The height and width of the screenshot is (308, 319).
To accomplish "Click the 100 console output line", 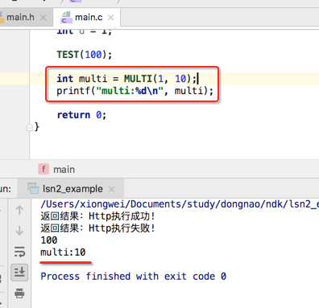I will [x=49, y=240].
